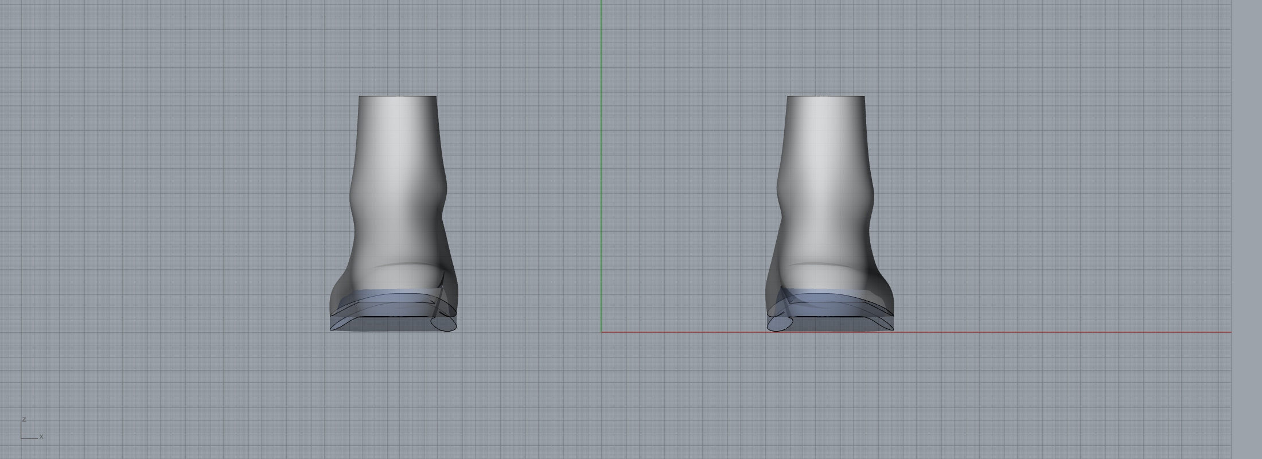Click the Z label on the axis icon
The image size is (1262, 459).
click(x=24, y=419)
